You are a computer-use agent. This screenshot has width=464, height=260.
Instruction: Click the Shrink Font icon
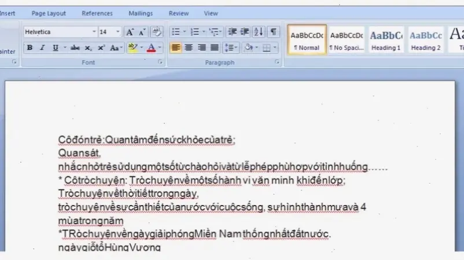click(x=142, y=32)
